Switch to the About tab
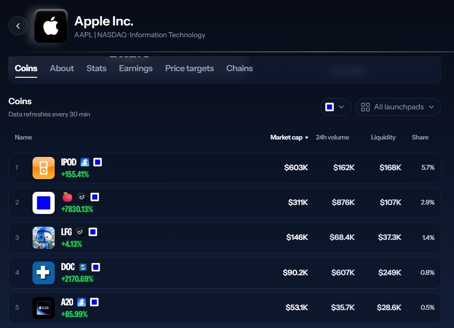Screen dimensions: 454x328 [62, 68]
